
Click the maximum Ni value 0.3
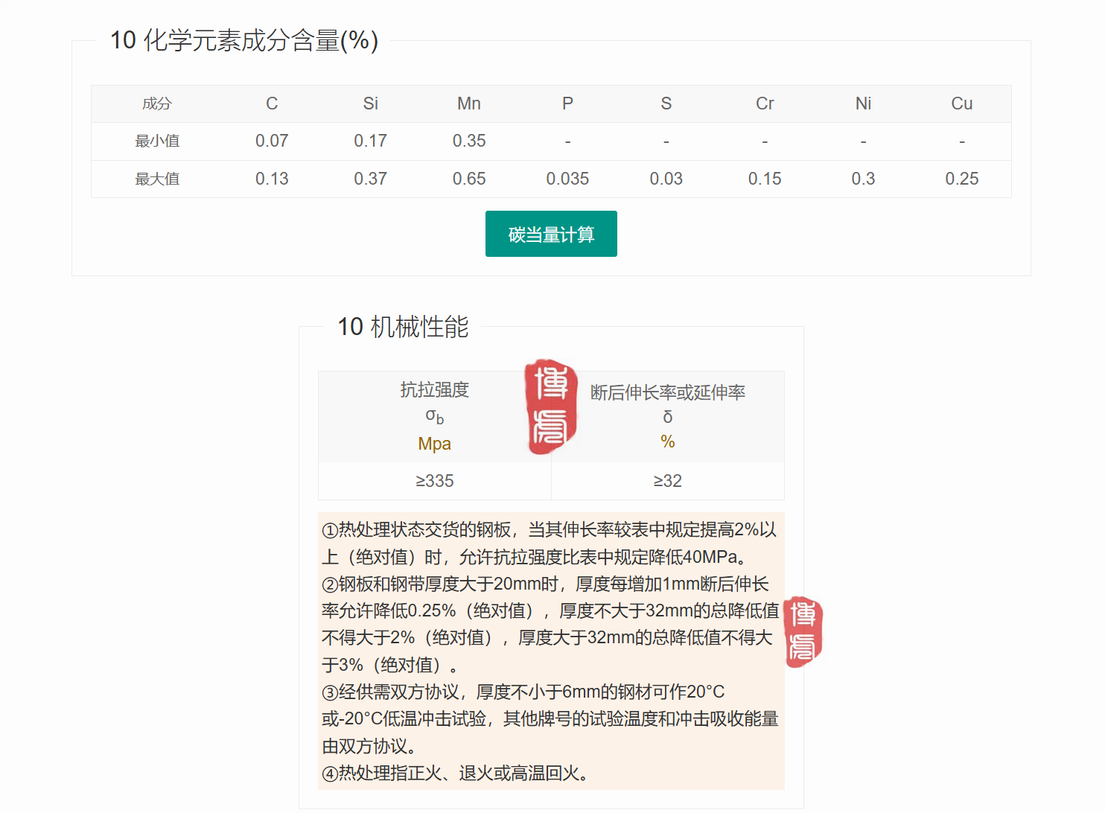click(x=863, y=179)
